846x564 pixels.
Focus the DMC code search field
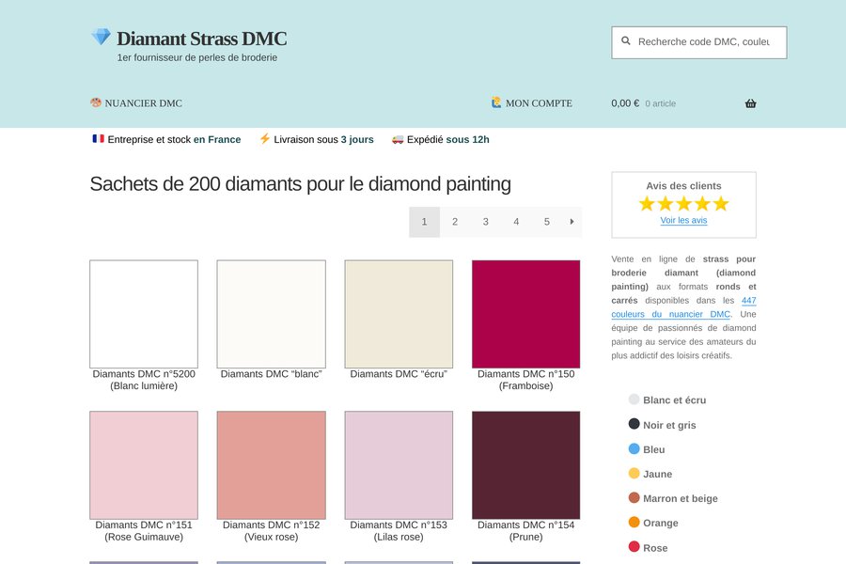698,42
